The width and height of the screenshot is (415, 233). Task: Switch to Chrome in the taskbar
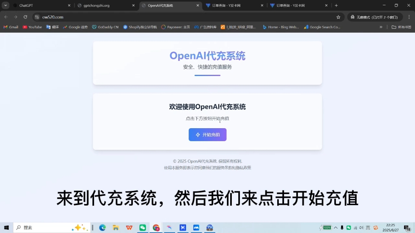coord(156,227)
